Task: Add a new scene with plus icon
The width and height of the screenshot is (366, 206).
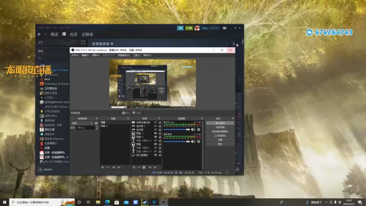Action: click(x=102, y=167)
